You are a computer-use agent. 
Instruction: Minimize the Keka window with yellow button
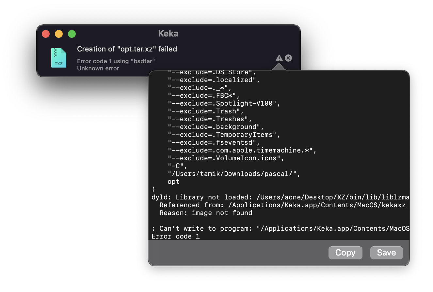[x=59, y=34]
